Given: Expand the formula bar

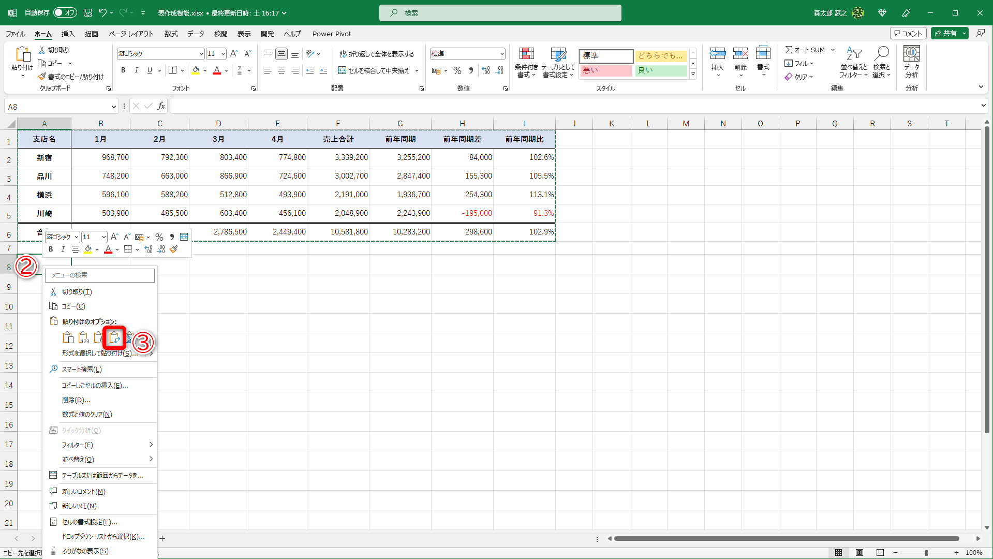Looking at the screenshot, I should click(983, 106).
